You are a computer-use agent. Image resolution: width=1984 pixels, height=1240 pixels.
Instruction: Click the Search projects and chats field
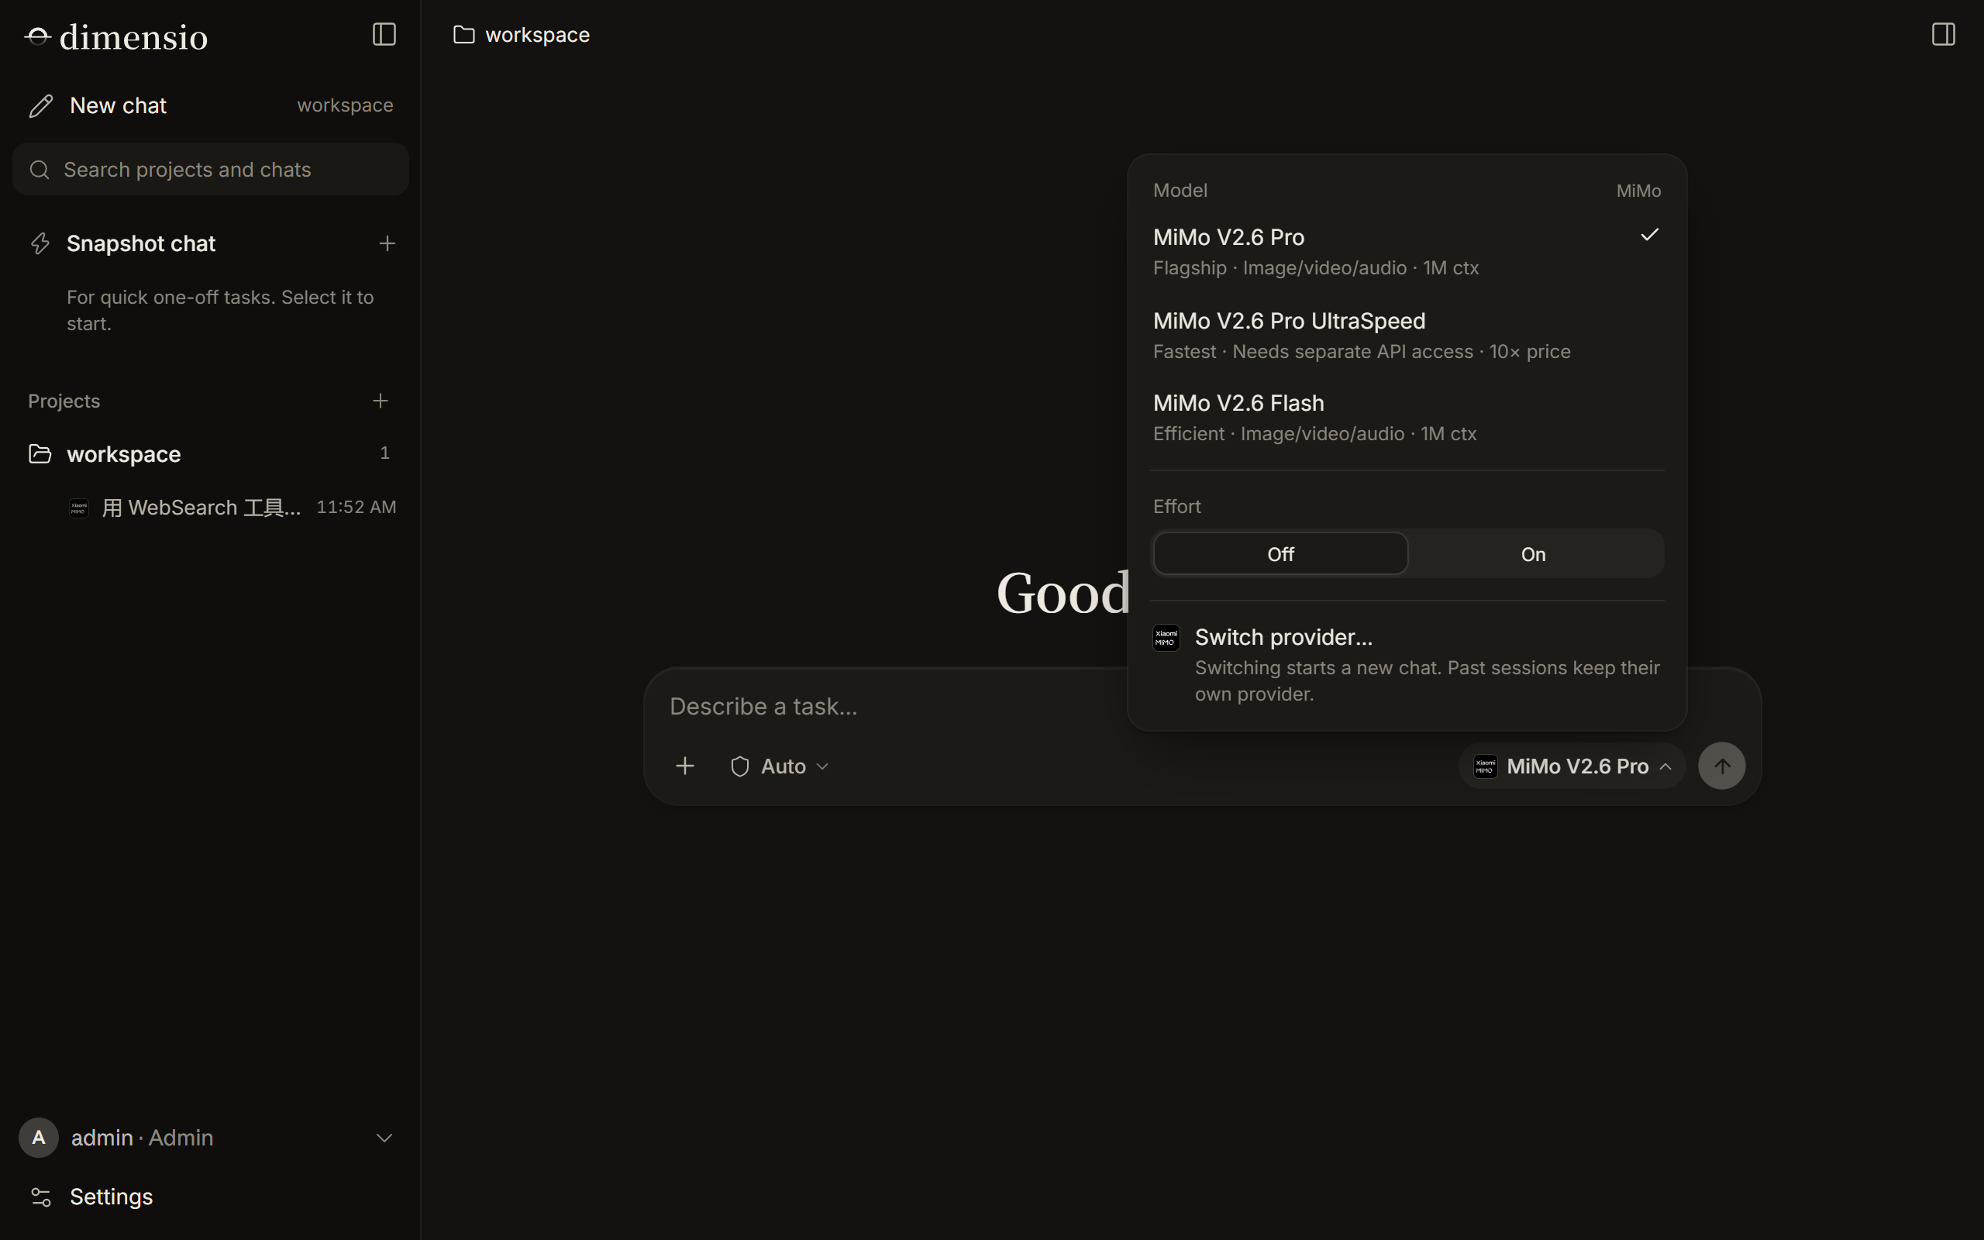(x=211, y=170)
